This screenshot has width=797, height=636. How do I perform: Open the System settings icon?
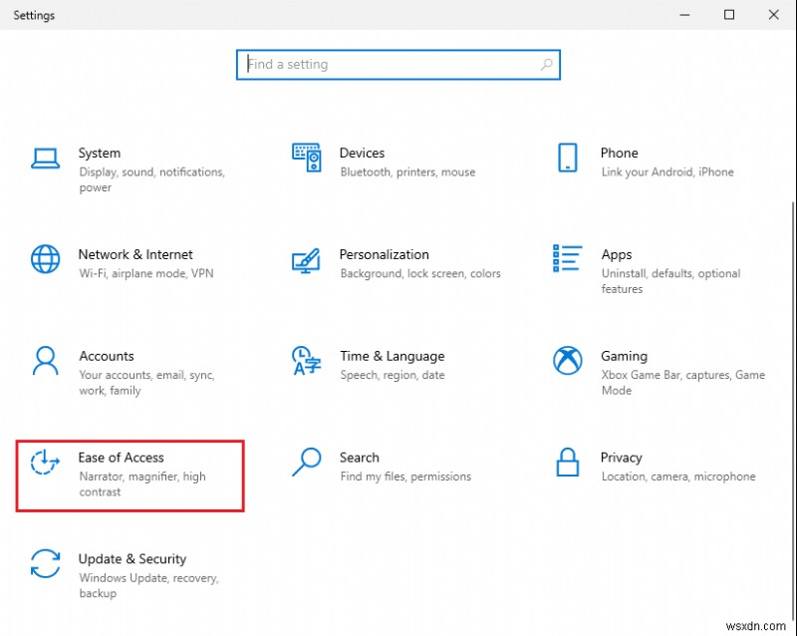coord(45,158)
